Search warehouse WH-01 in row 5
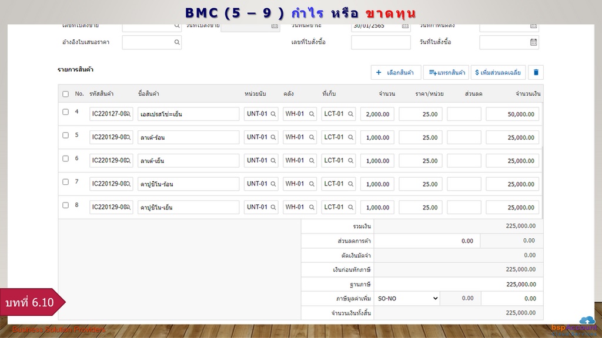The width and height of the screenshot is (602, 338). click(x=312, y=137)
